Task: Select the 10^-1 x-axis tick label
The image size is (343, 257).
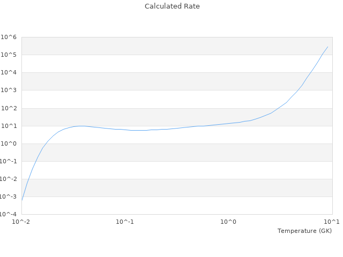Action: coord(125,222)
